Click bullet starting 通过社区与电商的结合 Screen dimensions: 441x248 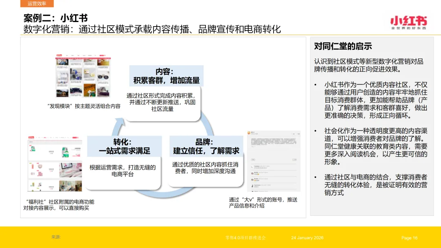click(376, 185)
